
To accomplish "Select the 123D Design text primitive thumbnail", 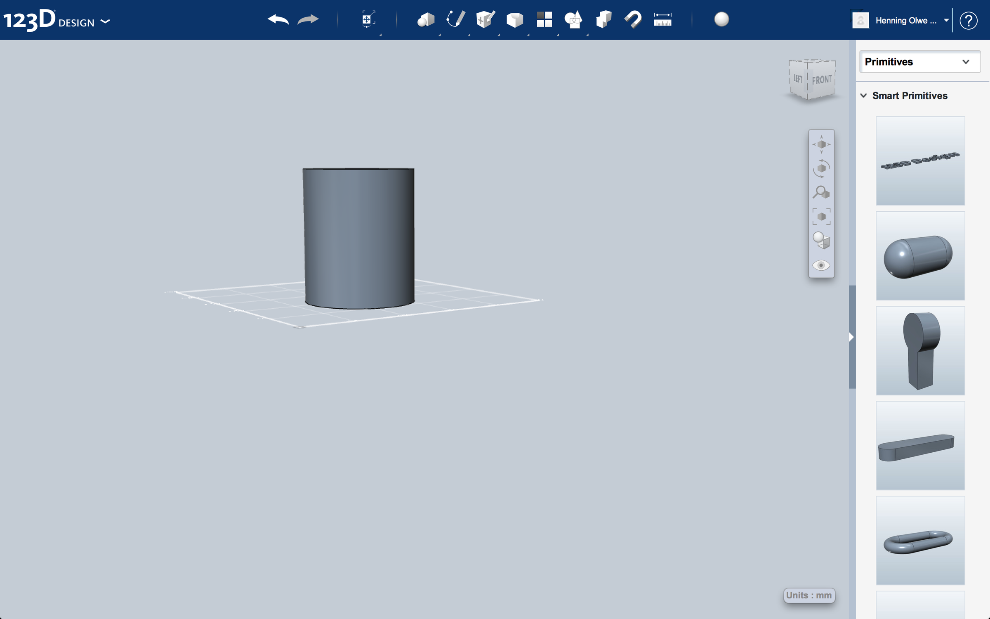I will (x=920, y=161).
